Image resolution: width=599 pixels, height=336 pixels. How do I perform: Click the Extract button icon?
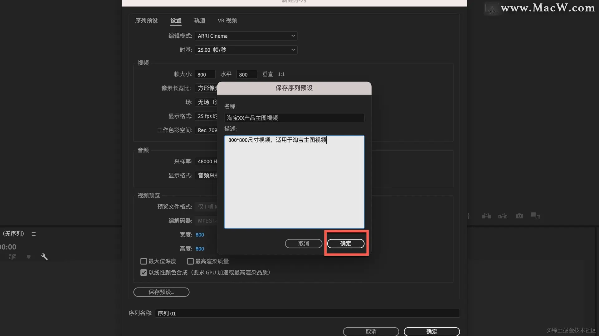503,216
